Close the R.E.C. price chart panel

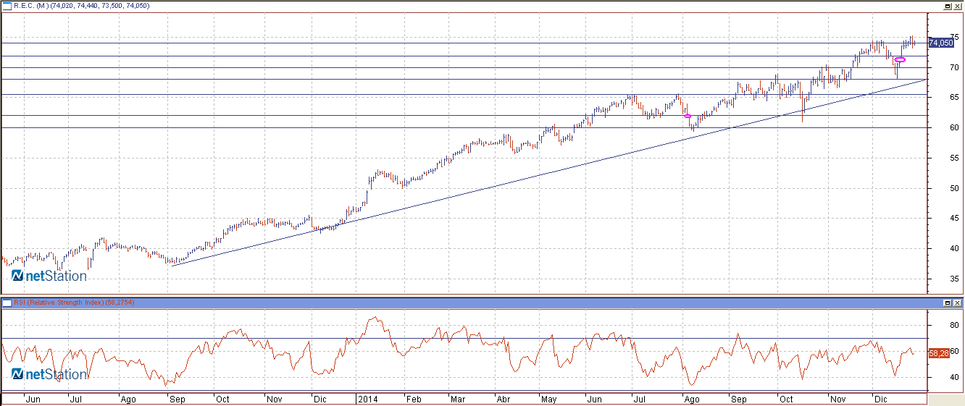(958, 5)
